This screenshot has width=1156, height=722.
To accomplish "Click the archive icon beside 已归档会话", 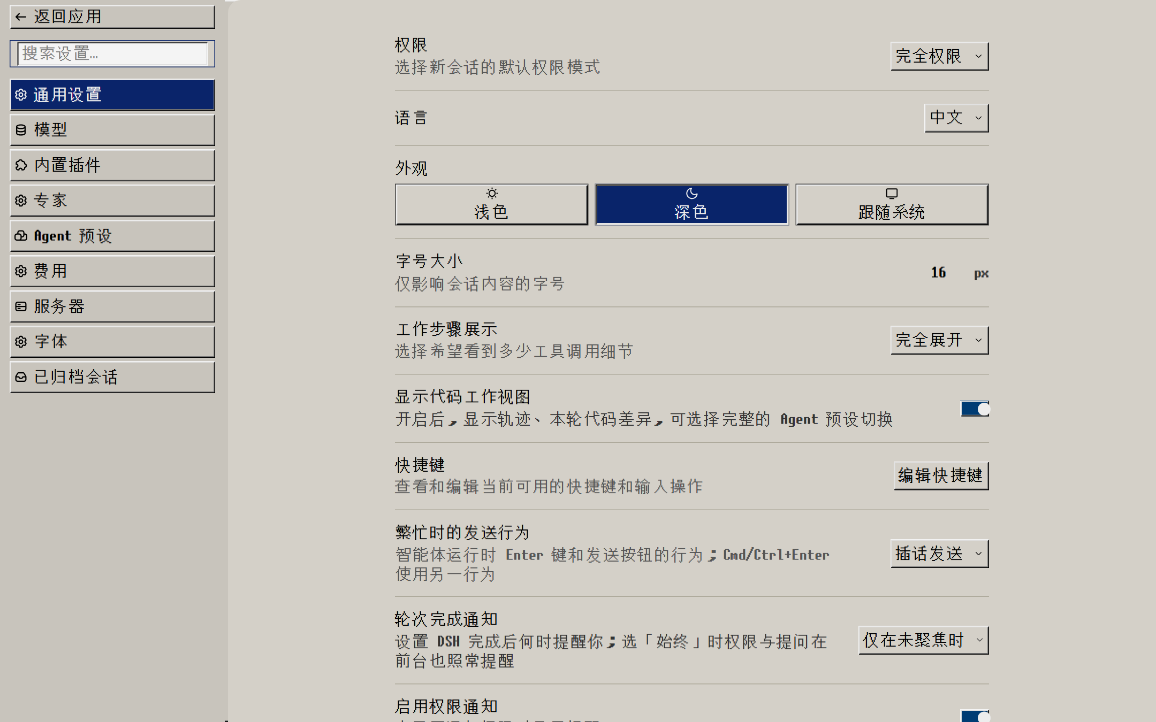I will click(21, 377).
